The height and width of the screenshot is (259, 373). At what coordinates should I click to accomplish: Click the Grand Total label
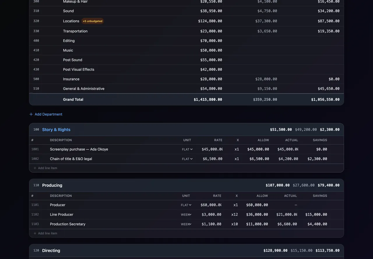(73, 99)
